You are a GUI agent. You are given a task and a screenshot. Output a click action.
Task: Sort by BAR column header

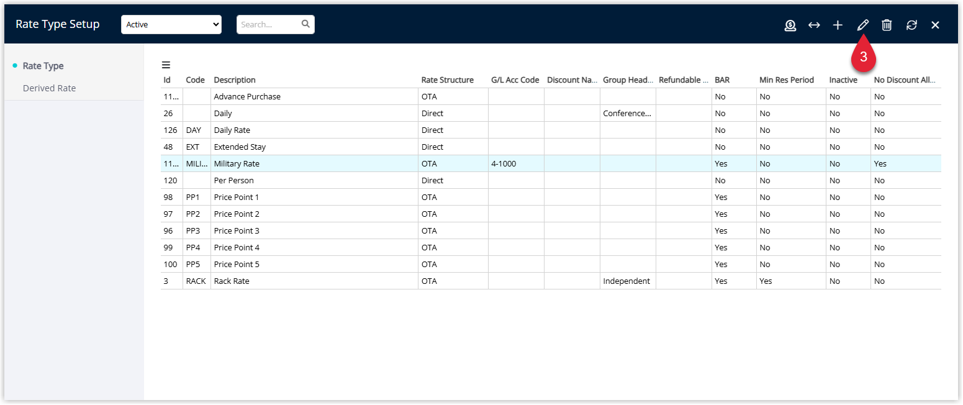pos(722,80)
